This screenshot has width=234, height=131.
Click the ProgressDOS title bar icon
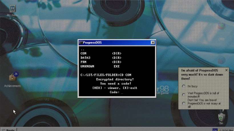pos(81,43)
